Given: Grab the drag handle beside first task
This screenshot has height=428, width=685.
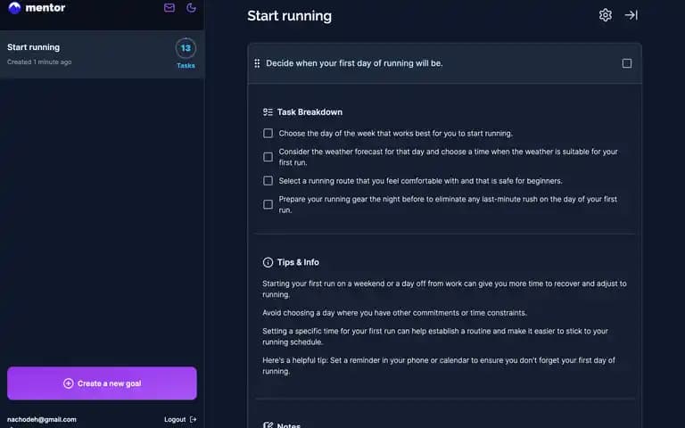Looking at the screenshot, I should point(257,63).
